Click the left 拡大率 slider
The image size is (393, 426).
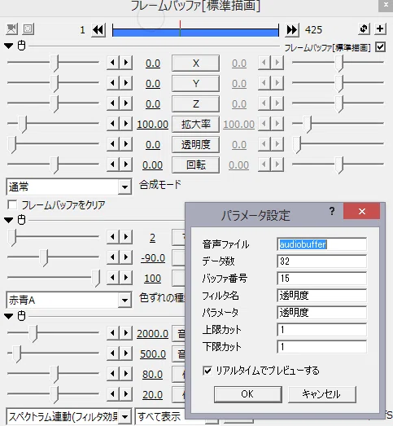(x=53, y=124)
